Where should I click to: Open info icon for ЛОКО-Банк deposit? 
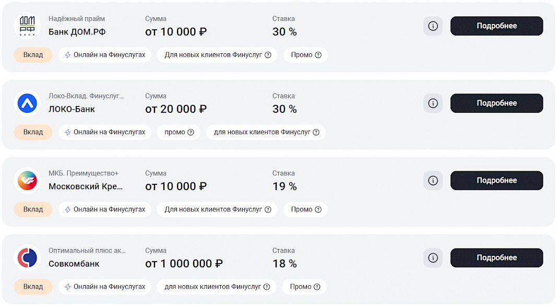[433, 103]
